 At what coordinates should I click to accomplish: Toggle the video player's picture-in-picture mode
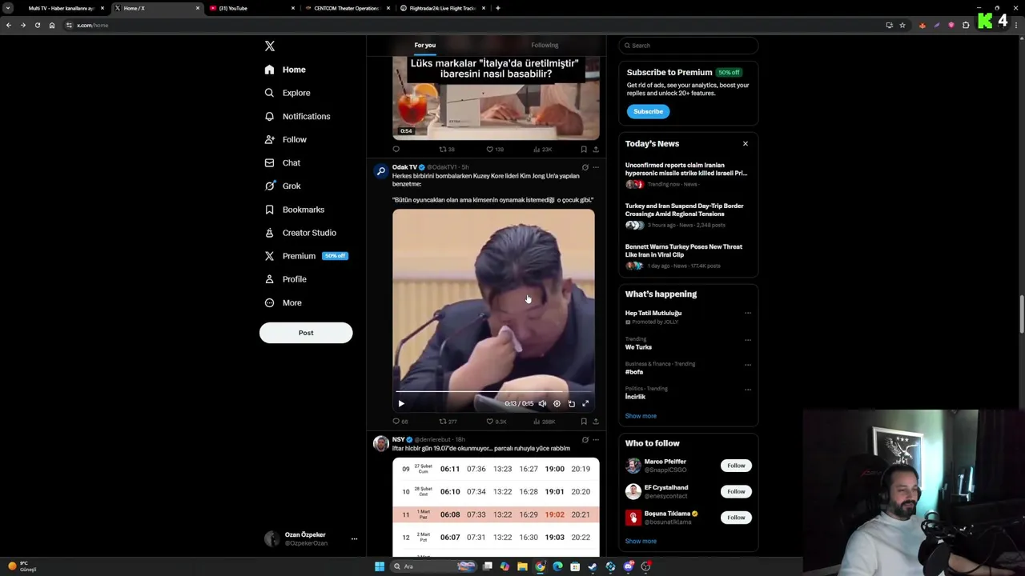point(571,403)
